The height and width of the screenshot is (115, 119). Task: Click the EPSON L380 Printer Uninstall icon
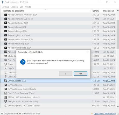[5, 97]
